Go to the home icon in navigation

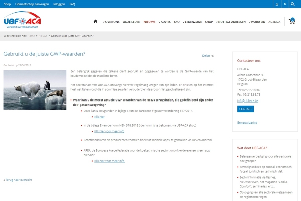coord(95,21)
